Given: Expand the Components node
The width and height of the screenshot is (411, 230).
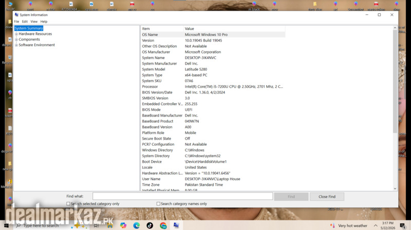Looking at the screenshot, I should [x=16, y=40].
